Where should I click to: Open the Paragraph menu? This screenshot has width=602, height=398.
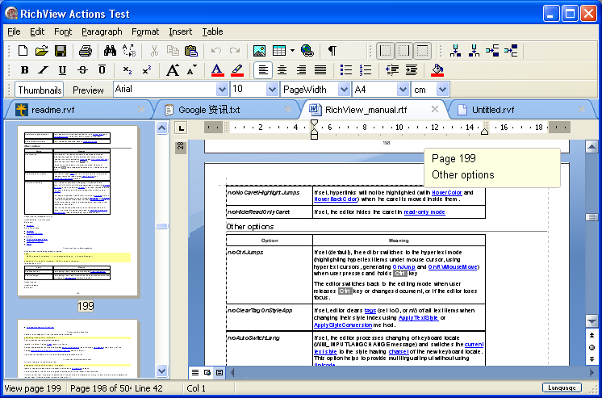(x=102, y=31)
